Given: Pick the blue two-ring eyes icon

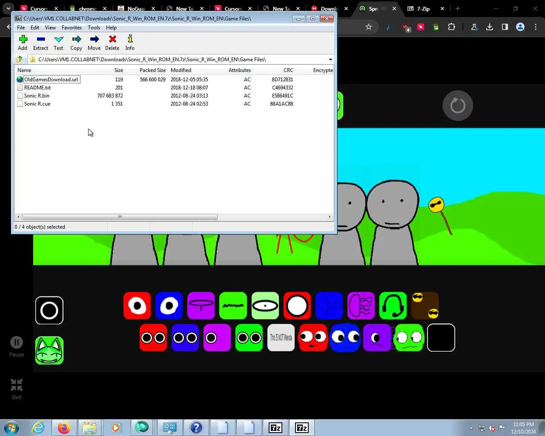Looking at the screenshot, I should [185, 338].
